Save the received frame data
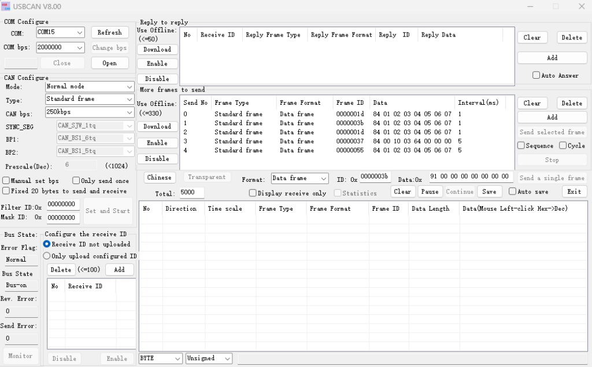The width and height of the screenshot is (592, 367). pos(489,192)
